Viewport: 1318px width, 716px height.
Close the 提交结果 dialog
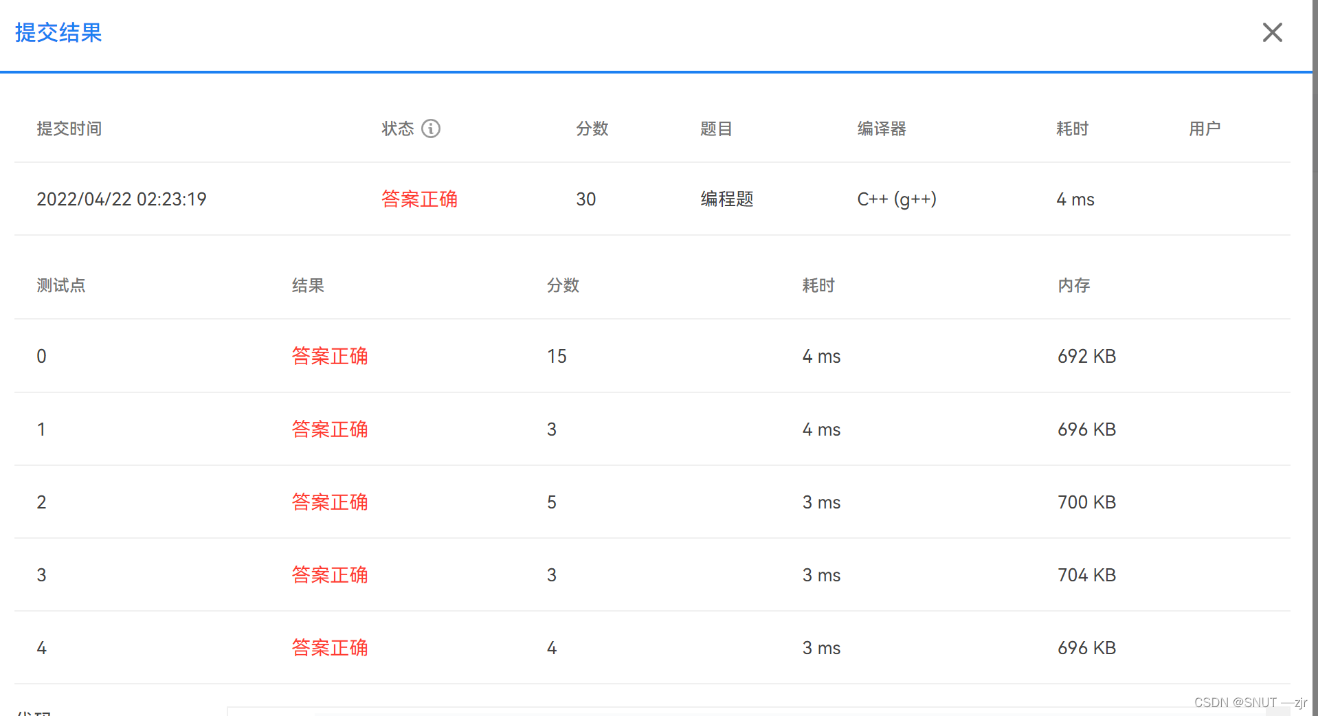pyautogui.click(x=1272, y=32)
